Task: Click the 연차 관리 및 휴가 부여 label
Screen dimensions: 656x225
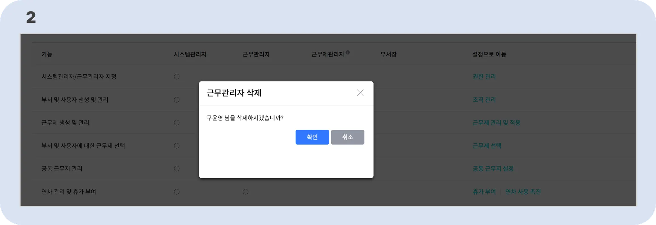Action: pyautogui.click(x=69, y=192)
